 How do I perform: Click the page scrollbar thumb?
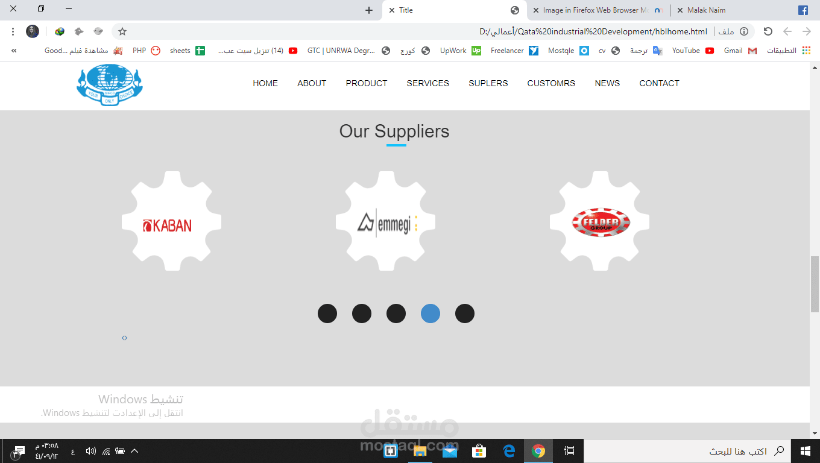coord(815,284)
